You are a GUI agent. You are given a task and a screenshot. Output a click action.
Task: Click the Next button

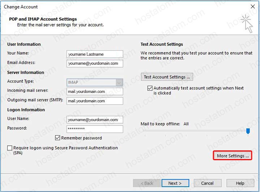(x=175, y=183)
